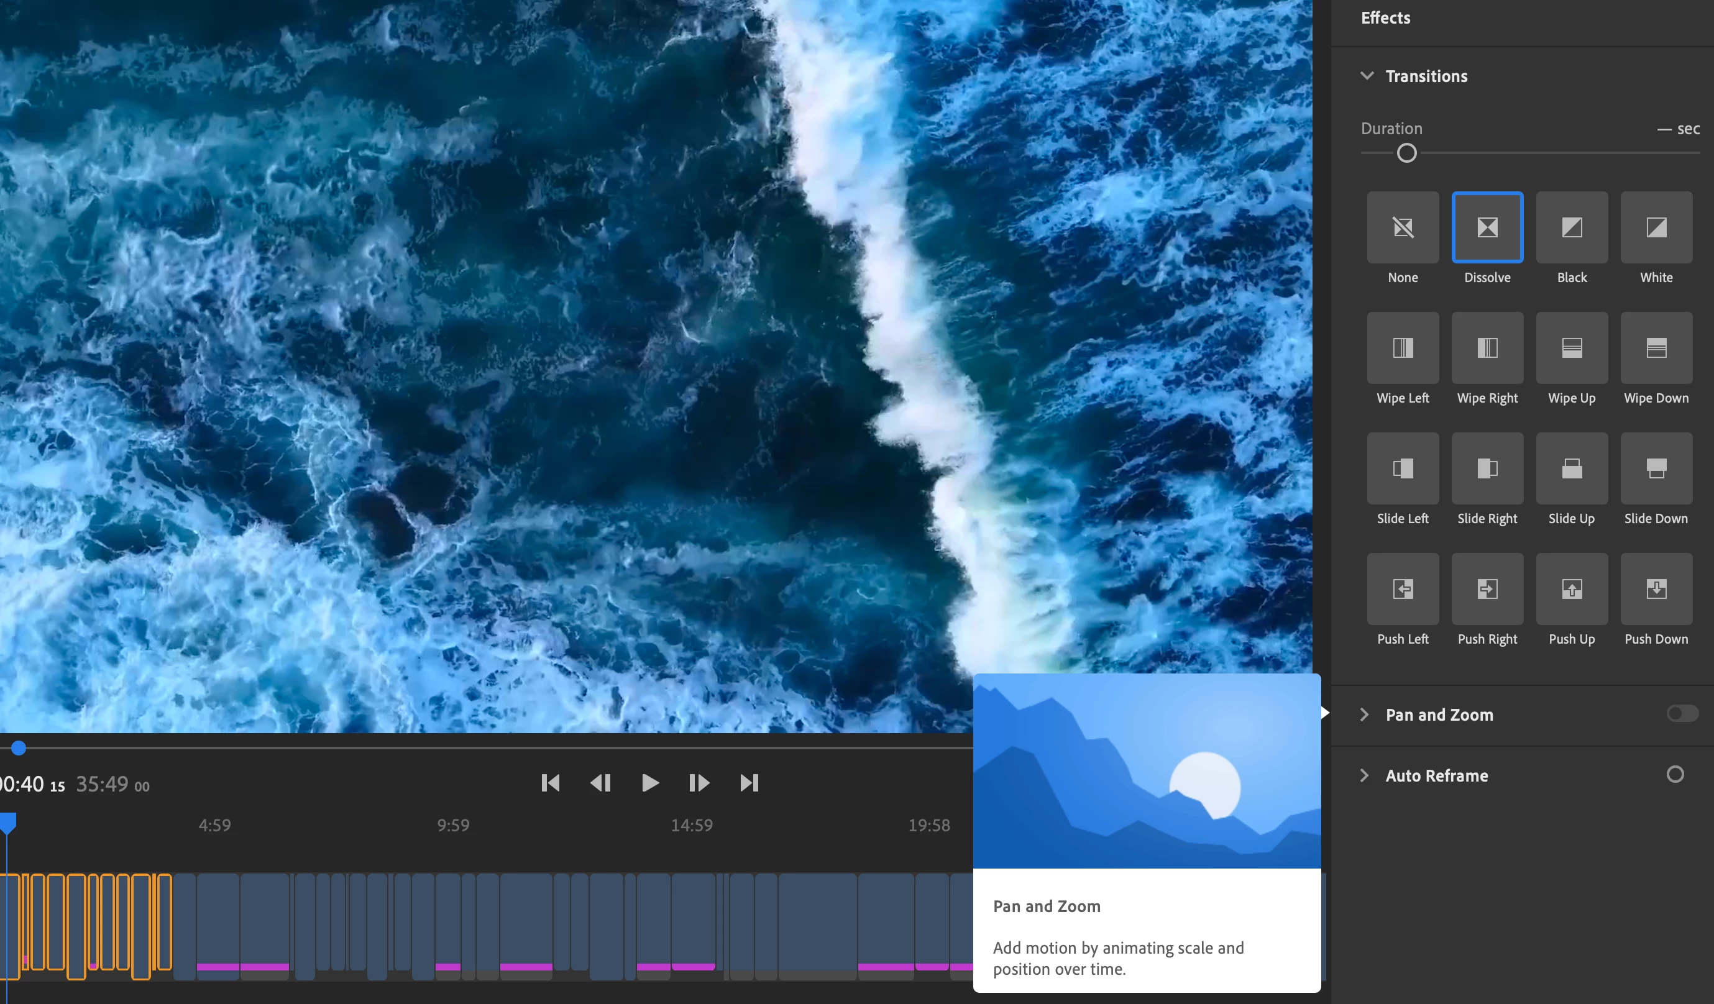Select the Wipe Left transition
The image size is (1714, 1004).
[1403, 348]
